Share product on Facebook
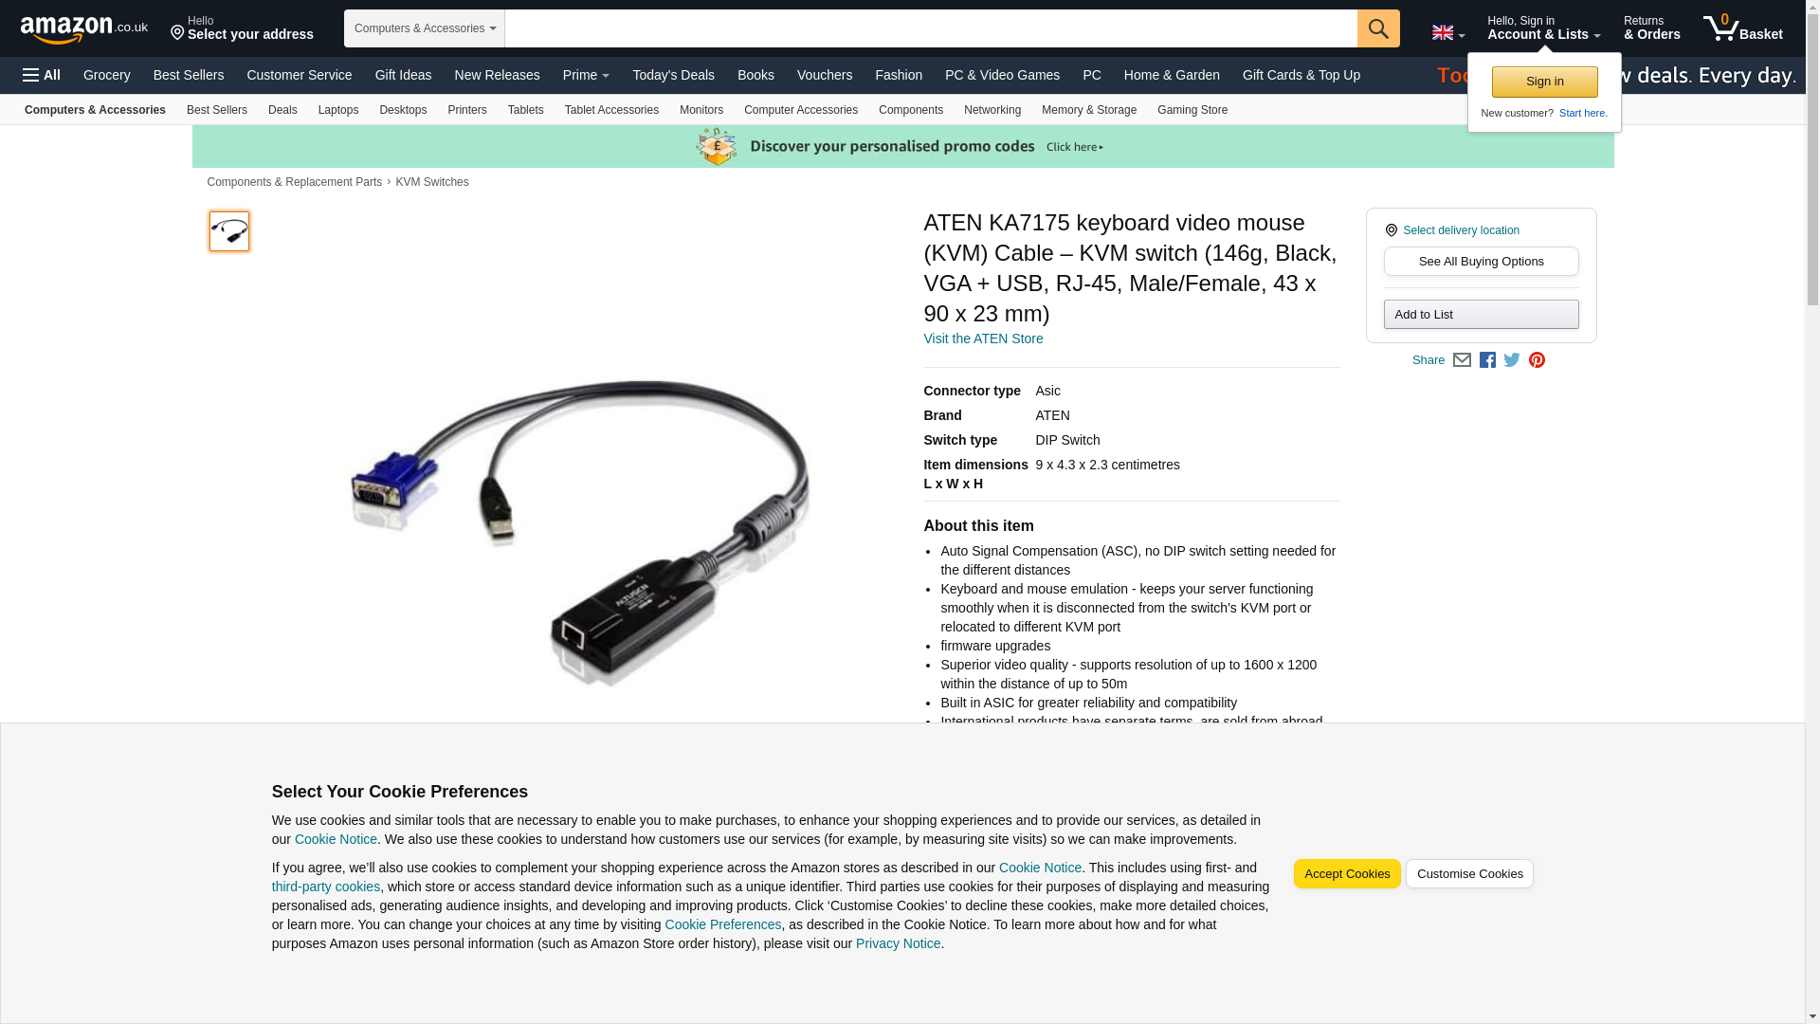This screenshot has width=1820, height=1024. point(1487,360)
